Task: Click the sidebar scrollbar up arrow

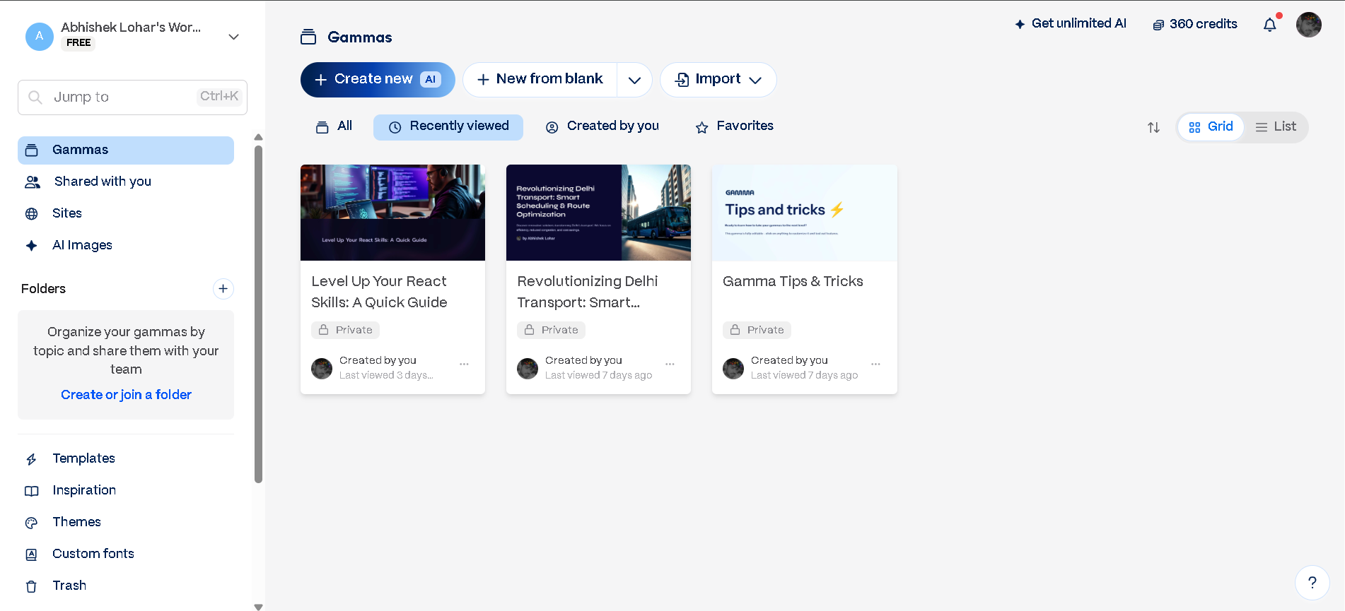Action: 258,137
